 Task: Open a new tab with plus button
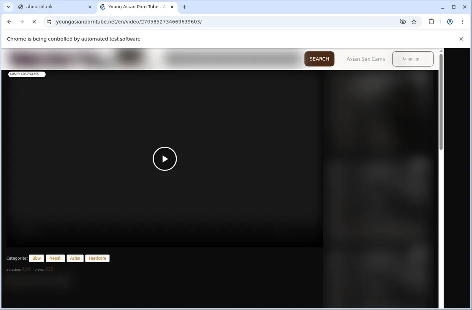point(184,7)
